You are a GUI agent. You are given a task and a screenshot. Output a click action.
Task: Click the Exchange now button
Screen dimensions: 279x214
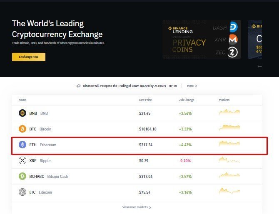click(x=29, y=57)
